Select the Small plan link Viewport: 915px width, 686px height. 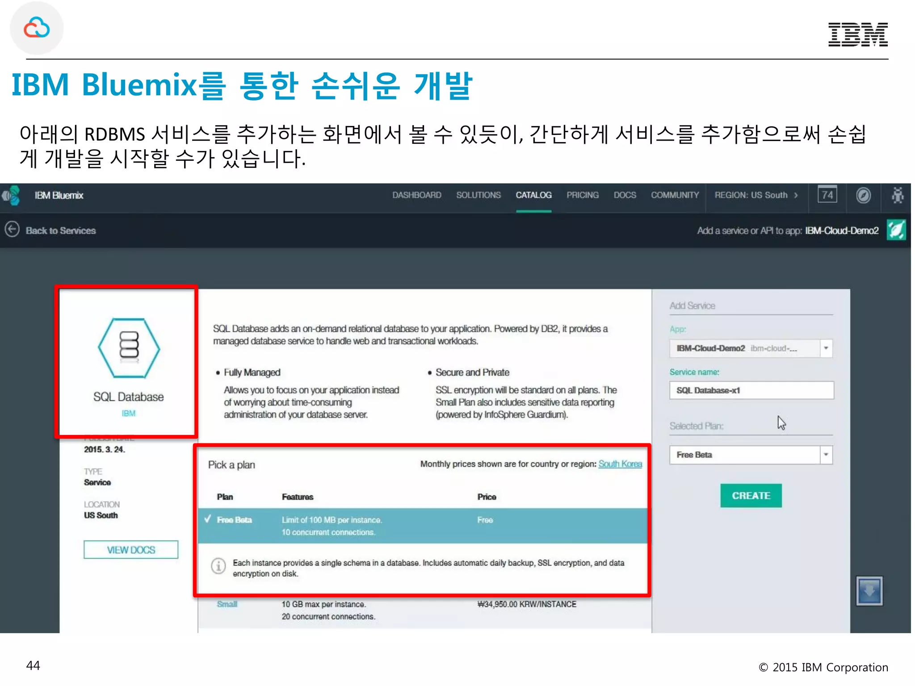click(x=227, y=604)
